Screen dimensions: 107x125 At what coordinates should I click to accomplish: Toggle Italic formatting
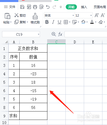53,22
